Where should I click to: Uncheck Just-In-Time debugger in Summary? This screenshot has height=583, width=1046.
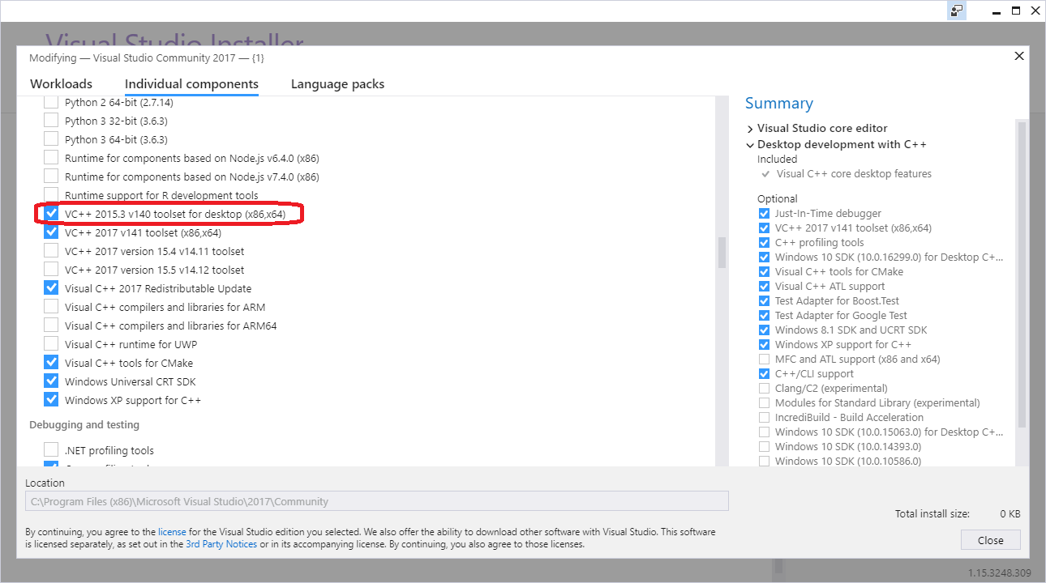764,214
